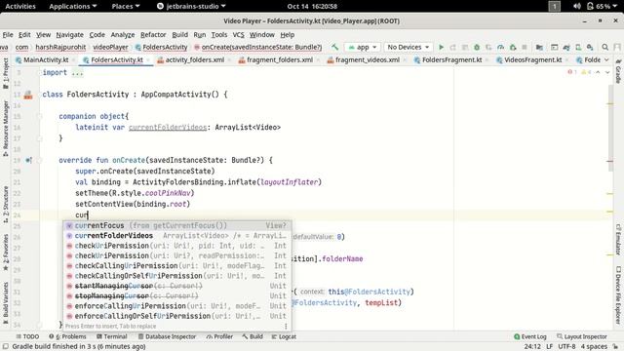
Task: Toggle the Favorites side panel
Action: pyautogui.click(x=6, y=253)
